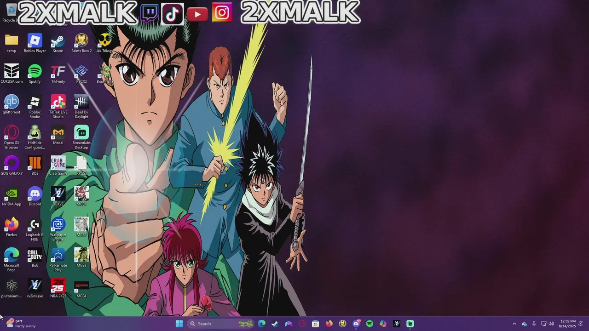Open Streamlabs Desktop shortcut
589x331 pixels.
81,137
